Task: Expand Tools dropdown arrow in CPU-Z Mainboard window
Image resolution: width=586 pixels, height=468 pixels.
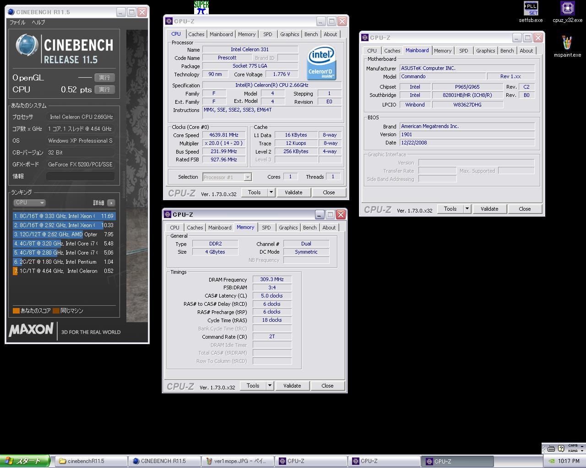Action: tap(467, 209)
